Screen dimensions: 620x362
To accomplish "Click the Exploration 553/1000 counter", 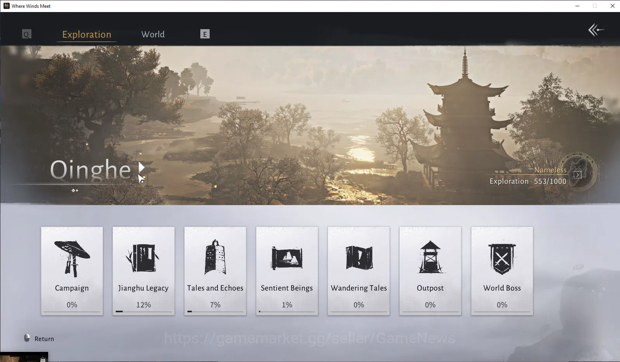I will [528, 181].
